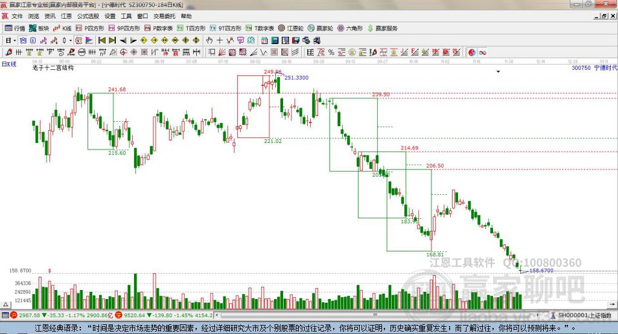This screenshot has height=334, width=618.
Task: Open the P四方形 tool
Action: point(90,28)
